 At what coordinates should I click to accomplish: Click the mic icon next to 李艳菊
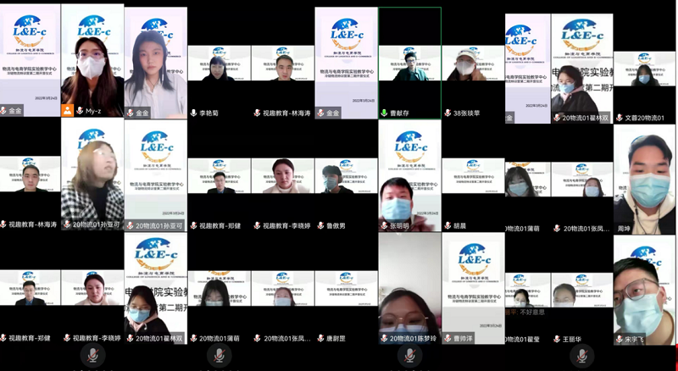(x=193, y=113)
